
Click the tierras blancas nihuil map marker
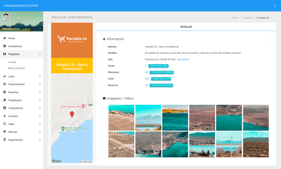pyautogui.click(x=83, y=106)
